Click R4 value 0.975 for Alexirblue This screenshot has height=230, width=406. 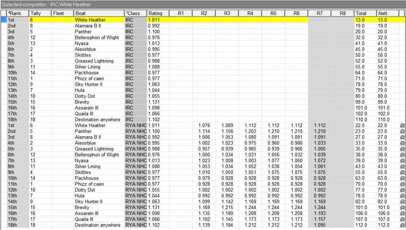[x=250, y=143]
